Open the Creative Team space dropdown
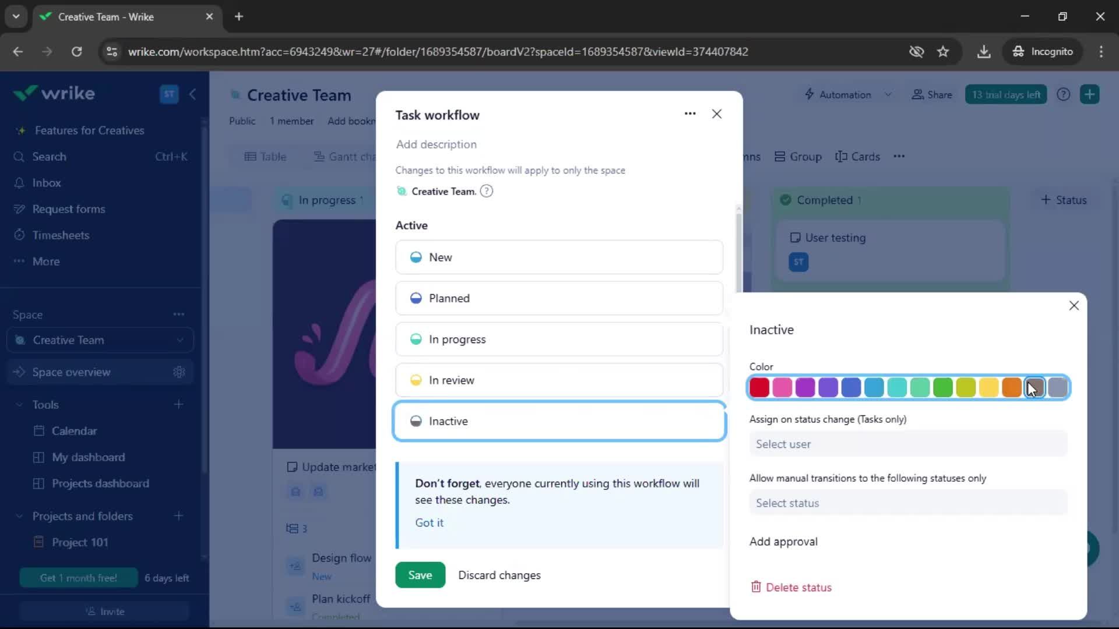Viewport: 1119px width, 629px height. tap(100, 340)
